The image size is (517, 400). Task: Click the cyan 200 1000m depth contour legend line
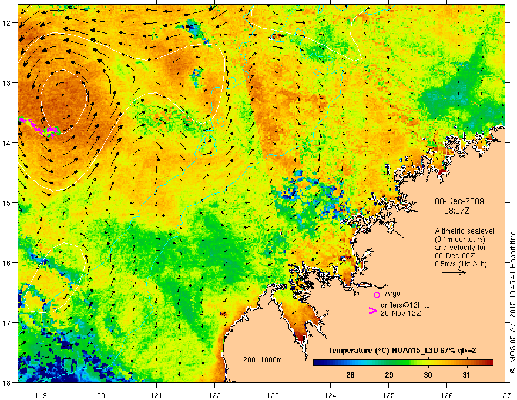(254, 366)
